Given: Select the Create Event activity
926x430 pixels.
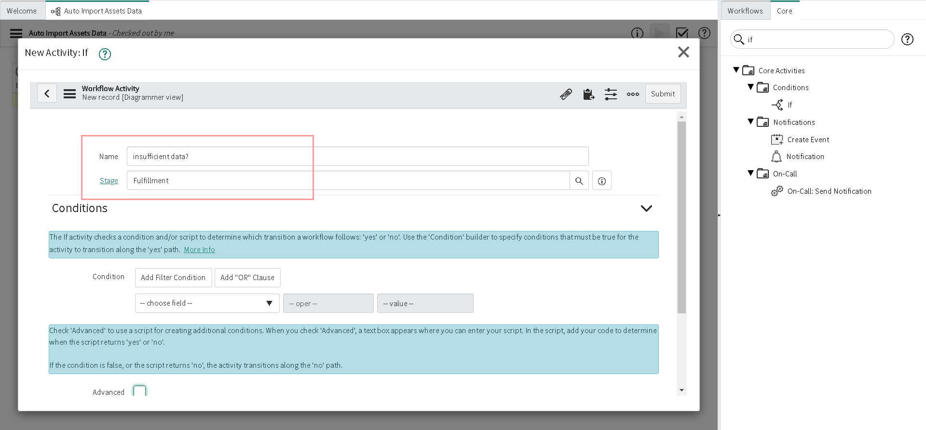Looking at the screenshot, I should 808,139.
